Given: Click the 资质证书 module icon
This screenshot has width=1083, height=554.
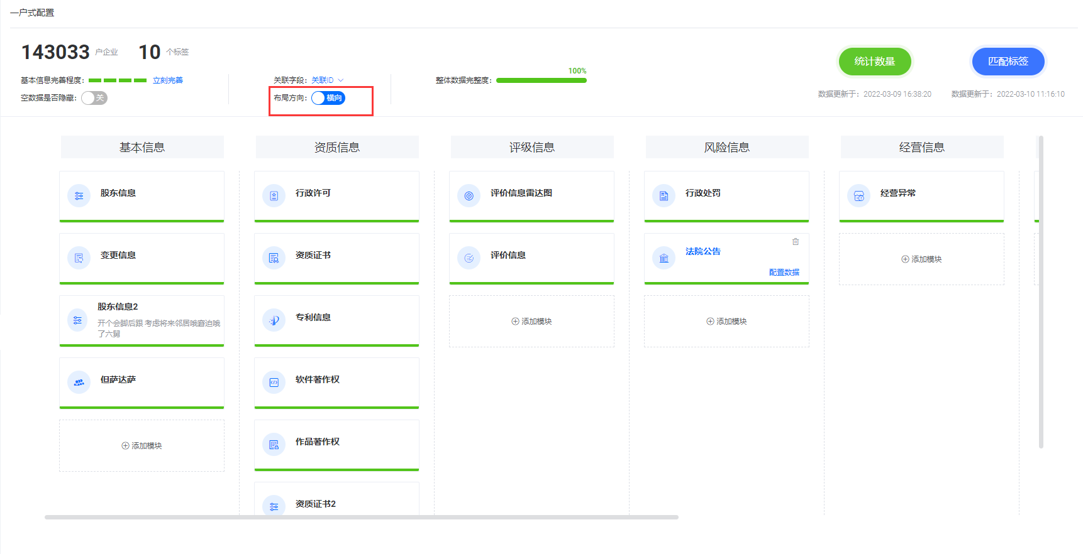Looking at the screenshot, I should pyautogui.click(x=274, y=258).
